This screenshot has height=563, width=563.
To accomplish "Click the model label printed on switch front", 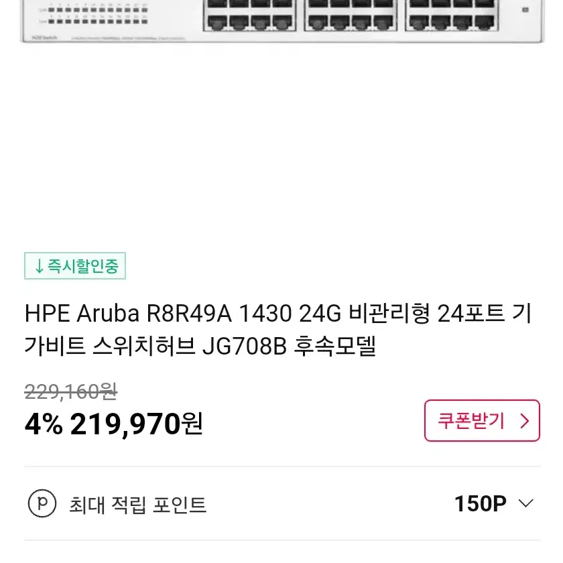I will point(44,38).
